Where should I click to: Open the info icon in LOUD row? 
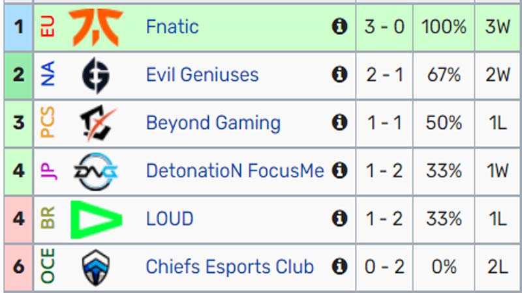coord(339,218)
